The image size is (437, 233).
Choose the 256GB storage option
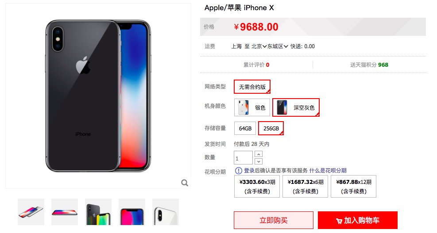click(271, 128)
